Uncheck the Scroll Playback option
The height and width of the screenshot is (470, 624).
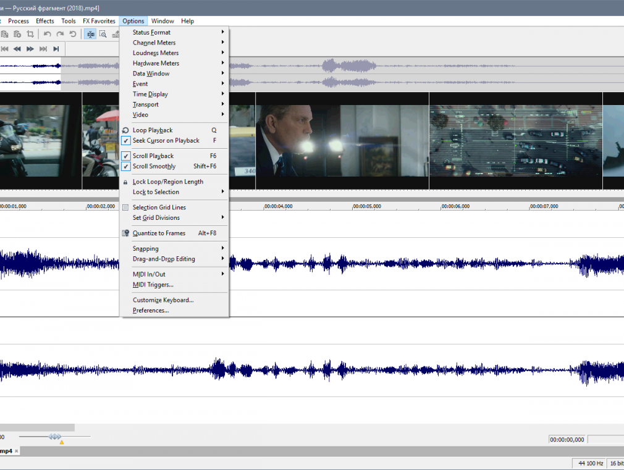(153, 156)
